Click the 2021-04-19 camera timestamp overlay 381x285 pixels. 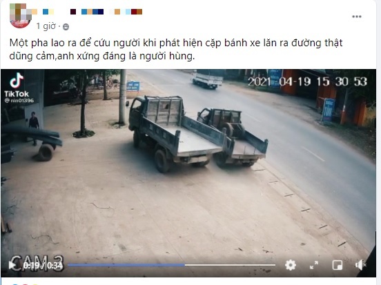[307, 81]
